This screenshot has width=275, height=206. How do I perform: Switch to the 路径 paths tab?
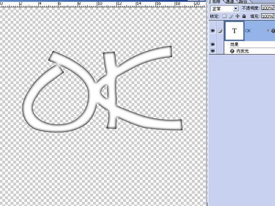tap(243, 2)
